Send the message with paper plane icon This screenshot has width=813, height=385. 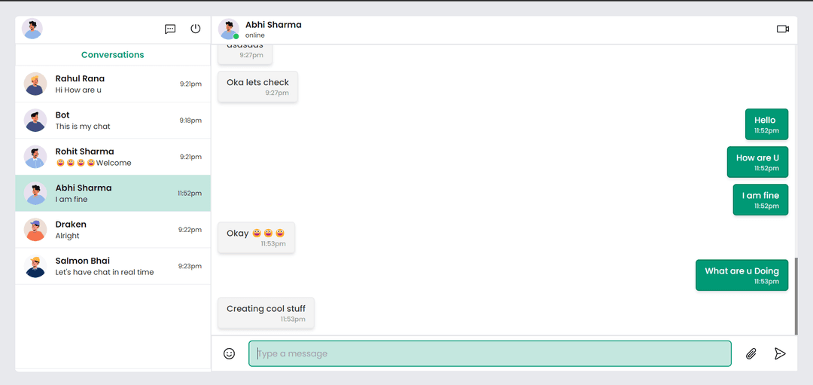780,353
